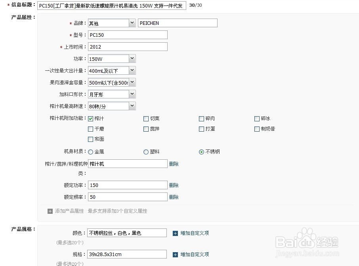Click the plus icon for 添加产品属性
The height and width of the screenshot is (266, 359).
50,211
